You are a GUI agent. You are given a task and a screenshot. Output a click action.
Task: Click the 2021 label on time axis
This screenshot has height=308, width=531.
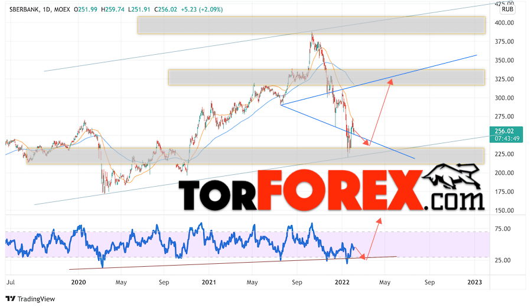click(209, 282)
